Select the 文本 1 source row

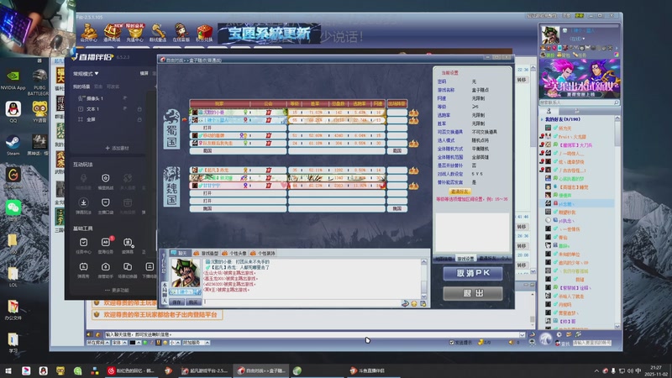109,109
